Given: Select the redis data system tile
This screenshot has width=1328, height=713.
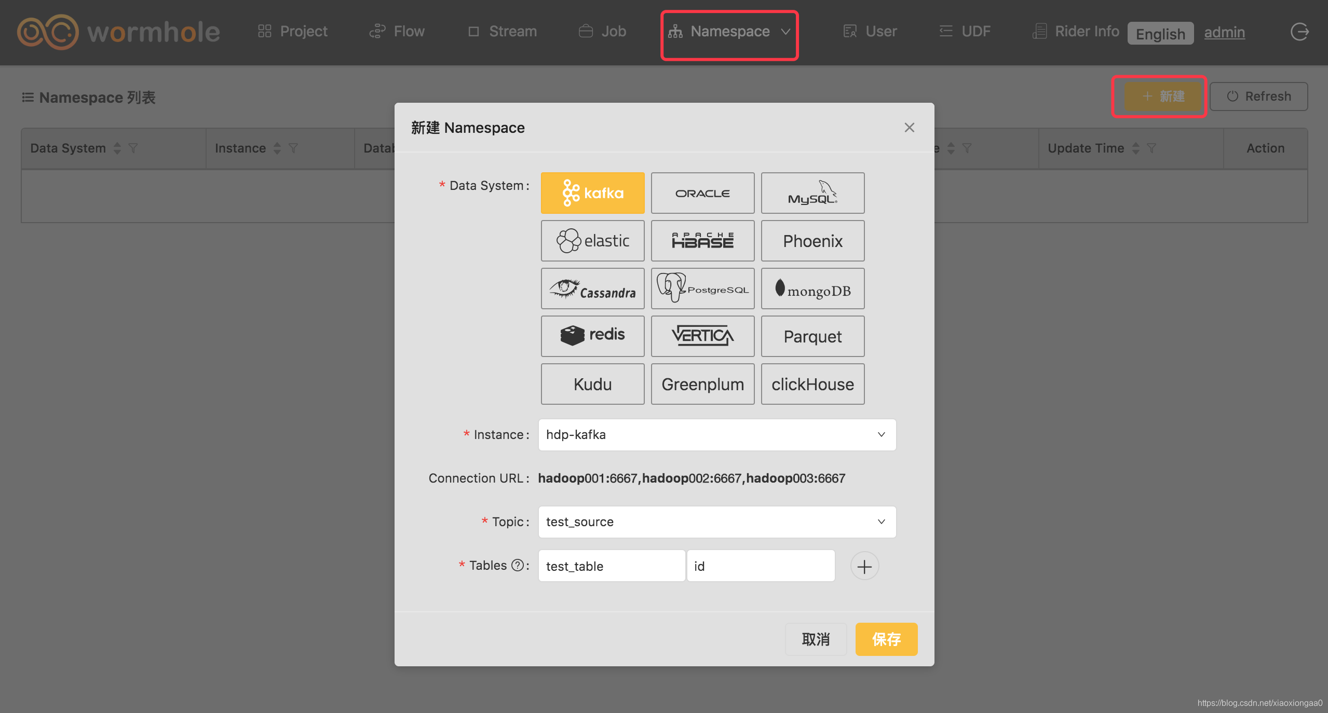Looking at the screenshot, I should coord(592,336).
